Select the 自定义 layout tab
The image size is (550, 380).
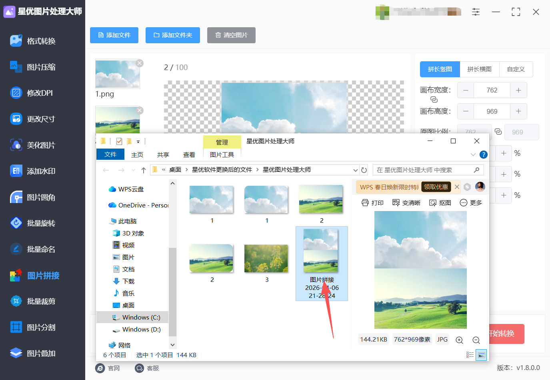pos(516,69)
